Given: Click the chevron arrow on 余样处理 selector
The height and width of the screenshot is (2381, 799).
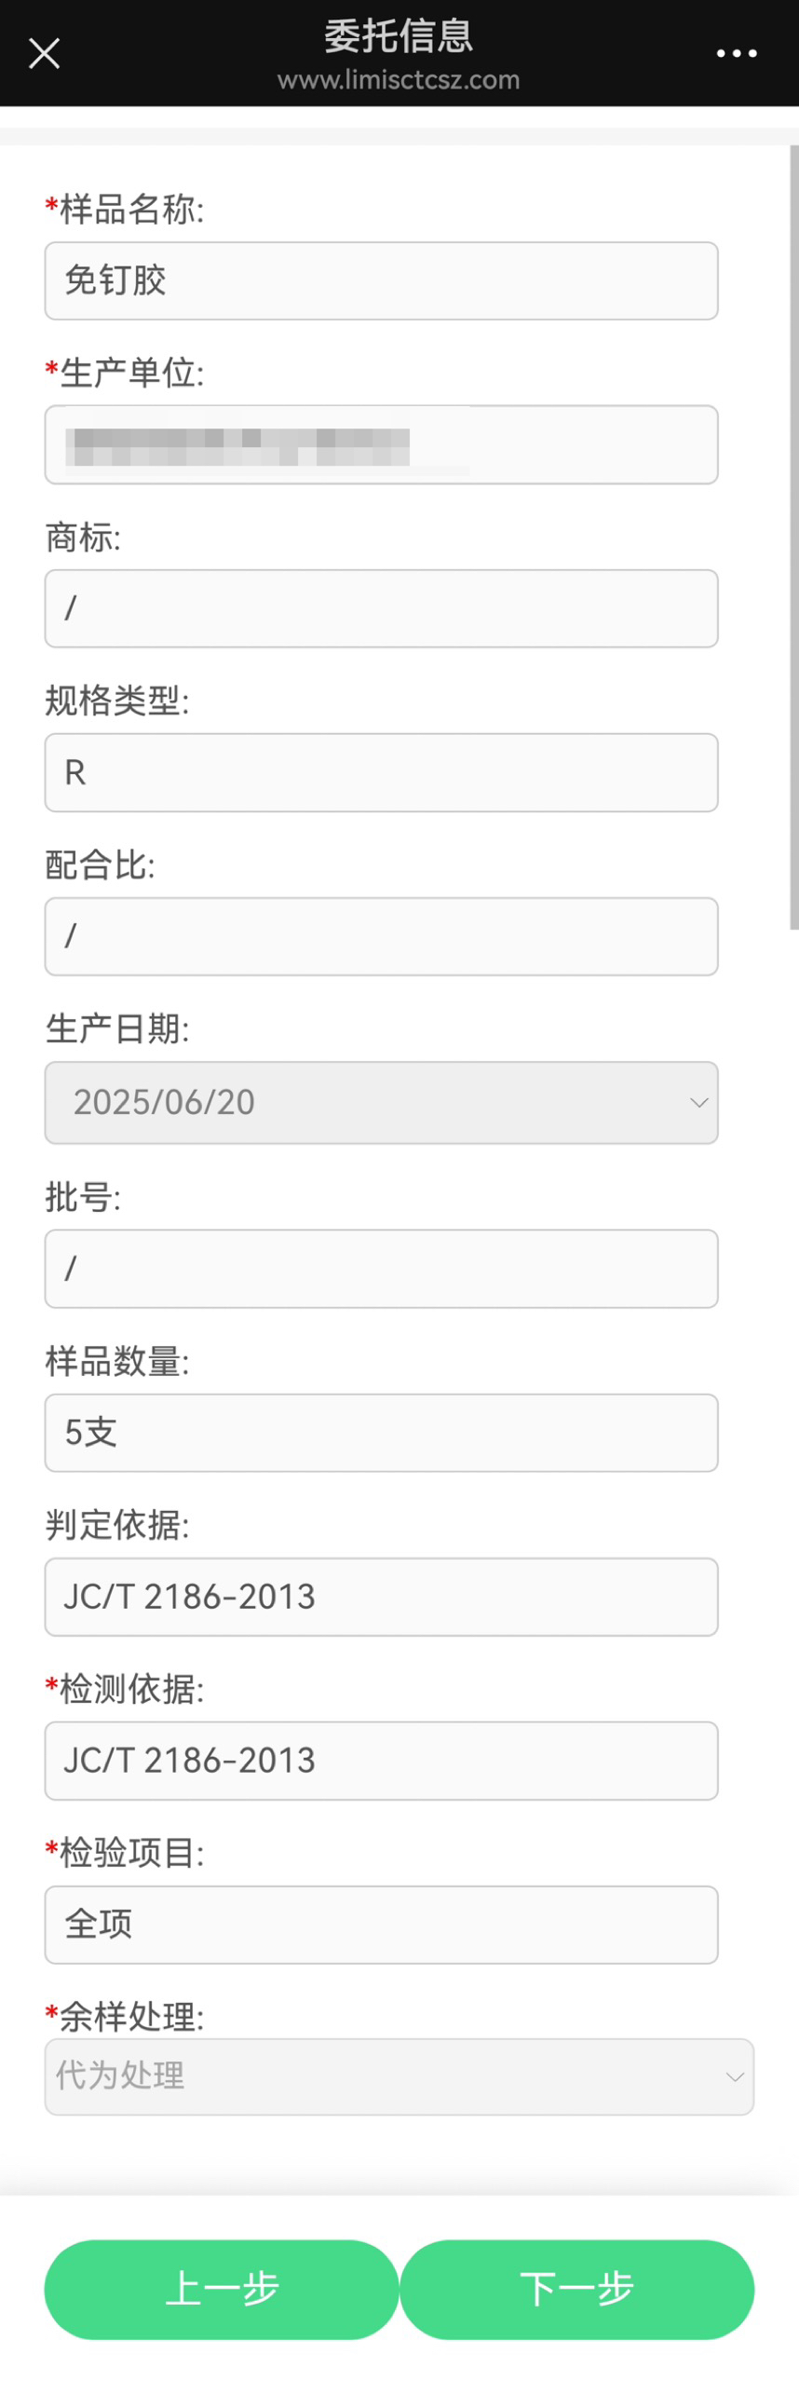Looking at the screenshot, I should point(734,2076).
